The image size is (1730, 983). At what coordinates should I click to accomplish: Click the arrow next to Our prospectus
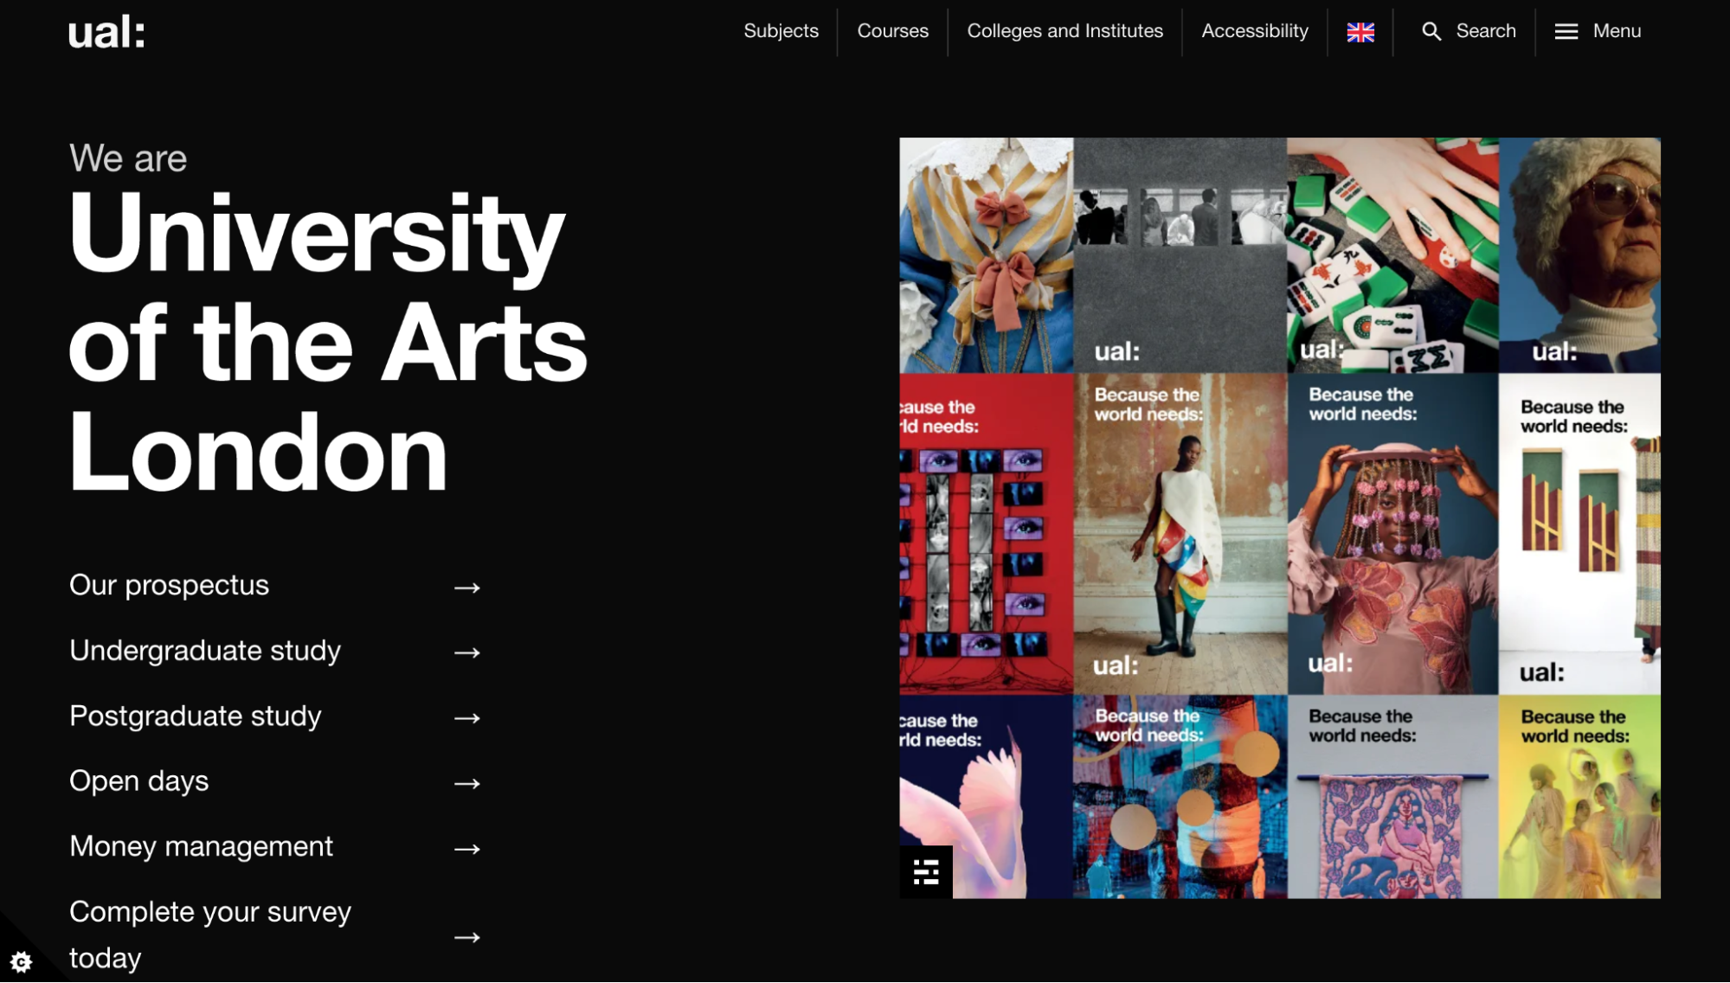click(469, 588)
